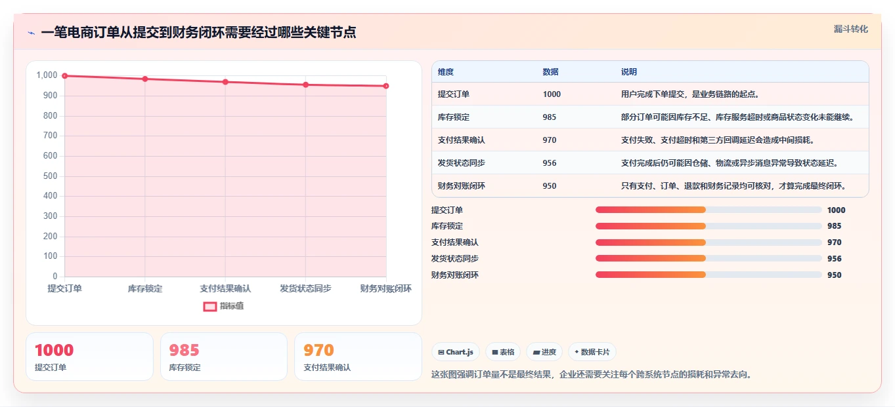Click the 发货状态同步 progress bar
The height and width of the screenshot is (407, 895).
coord(709,258)
